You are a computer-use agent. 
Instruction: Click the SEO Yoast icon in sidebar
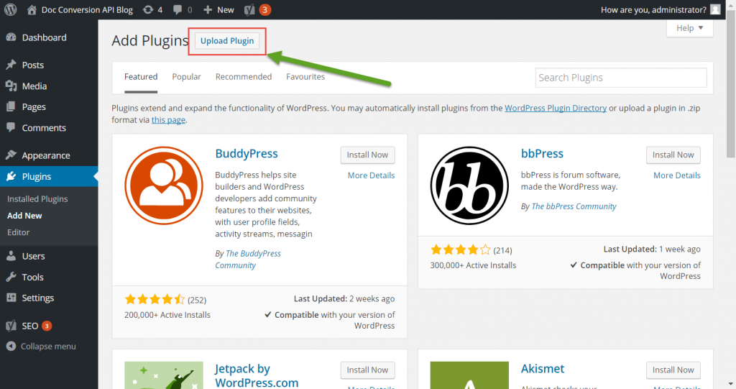(11, 326)
